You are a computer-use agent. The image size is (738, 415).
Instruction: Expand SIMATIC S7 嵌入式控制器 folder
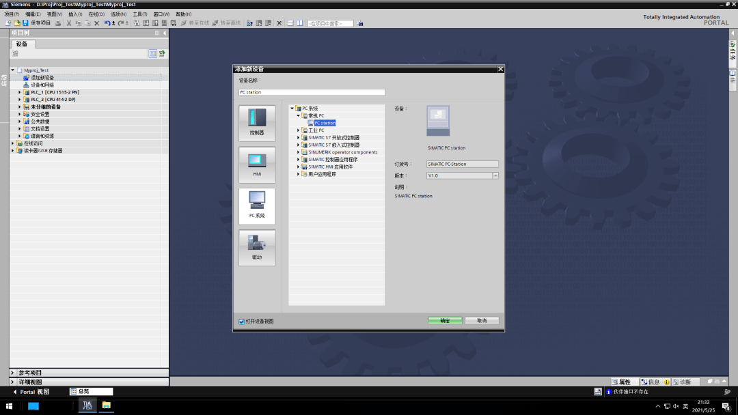(x=299, y=145)
